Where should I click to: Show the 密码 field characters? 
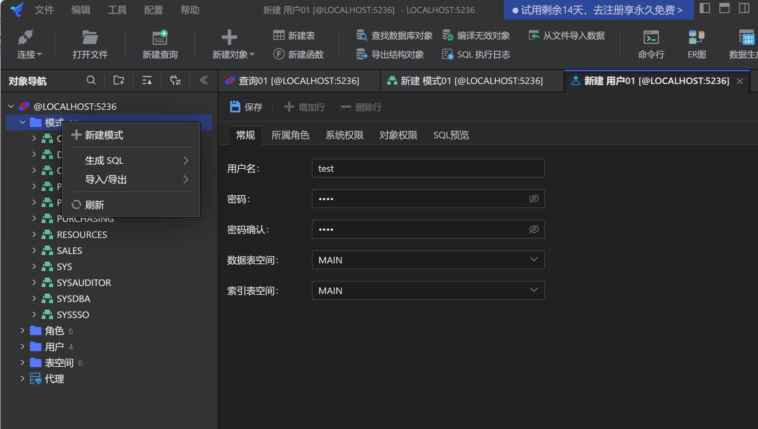(x=534, y=199)
